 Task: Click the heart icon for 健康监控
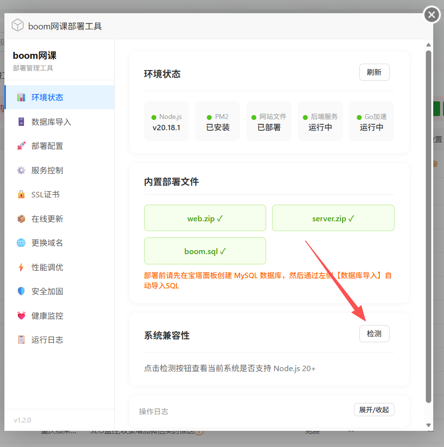[21, 316]
